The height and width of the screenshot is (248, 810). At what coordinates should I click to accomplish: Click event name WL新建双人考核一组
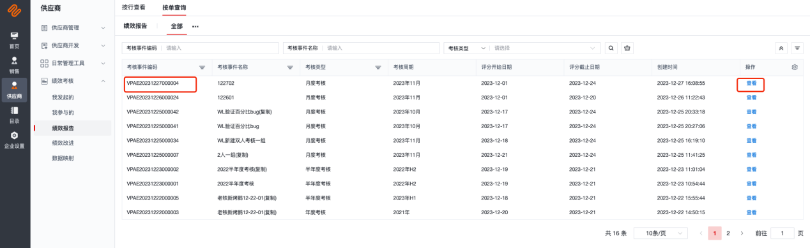pos(241,140)
